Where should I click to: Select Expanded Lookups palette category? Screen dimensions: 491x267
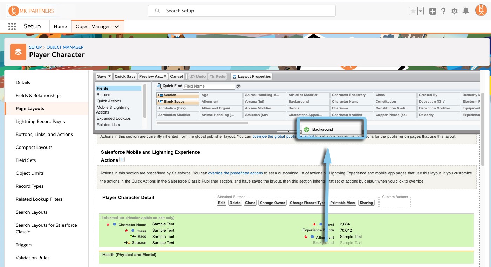(x=114, y=118)
